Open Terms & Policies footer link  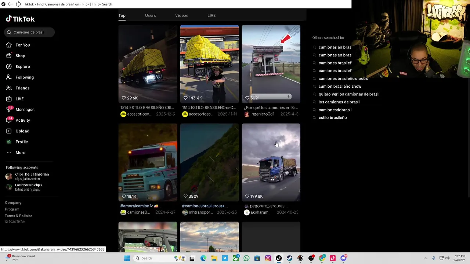pos(19,216)
